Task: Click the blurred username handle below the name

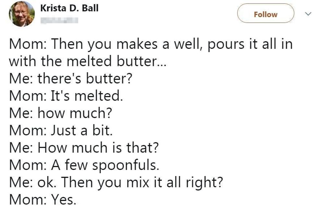Action: [x=60, y=21]
